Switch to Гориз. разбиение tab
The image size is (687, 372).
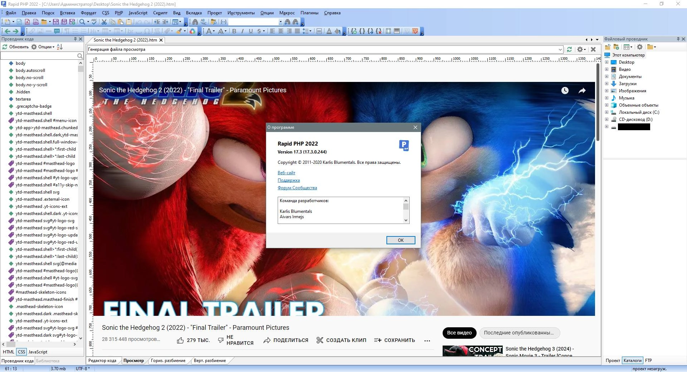[x=168, y=361]
